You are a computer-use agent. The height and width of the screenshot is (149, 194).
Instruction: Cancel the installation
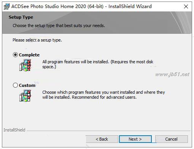(172, 139)
